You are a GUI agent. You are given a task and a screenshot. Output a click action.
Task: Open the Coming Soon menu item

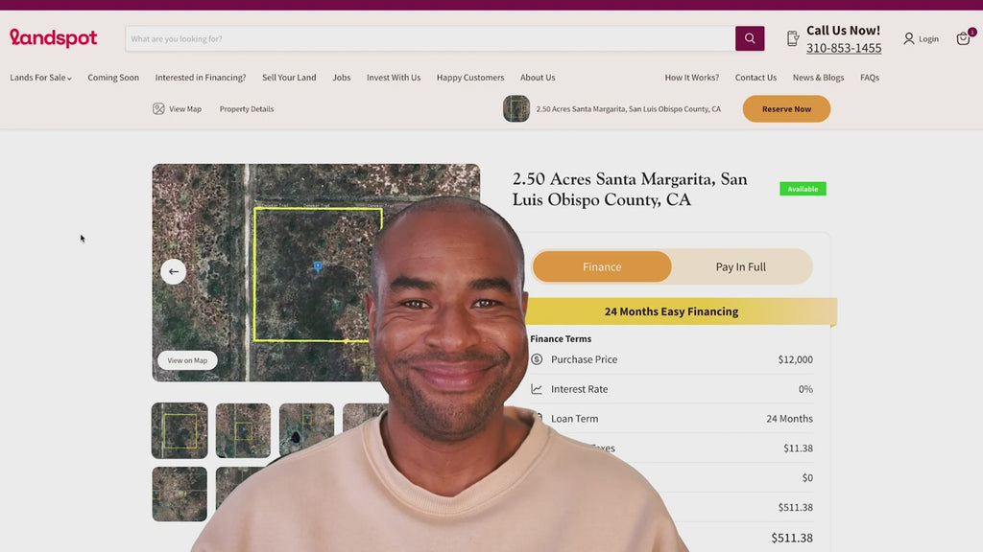[x=113, y=78]
